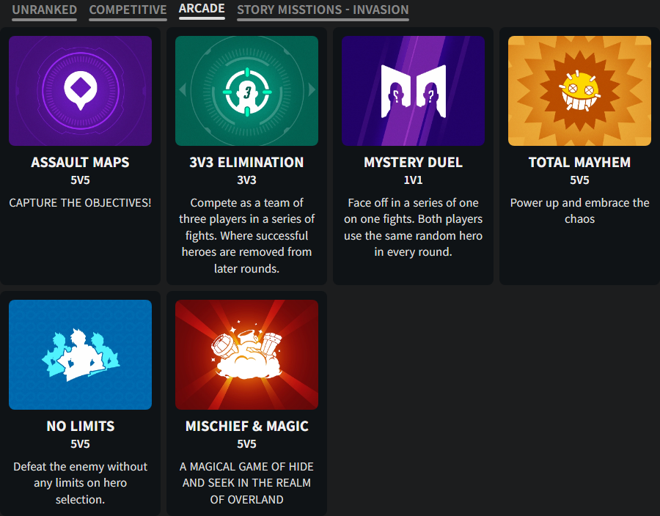Click the 3V3 label under 3v3 Elimination
The height and width of the screenshot is (516, 660).
(x=246, y=180)
